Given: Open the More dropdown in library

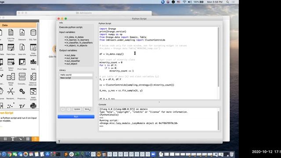Looking at the screenshot, I should click(x=87, y=109).
